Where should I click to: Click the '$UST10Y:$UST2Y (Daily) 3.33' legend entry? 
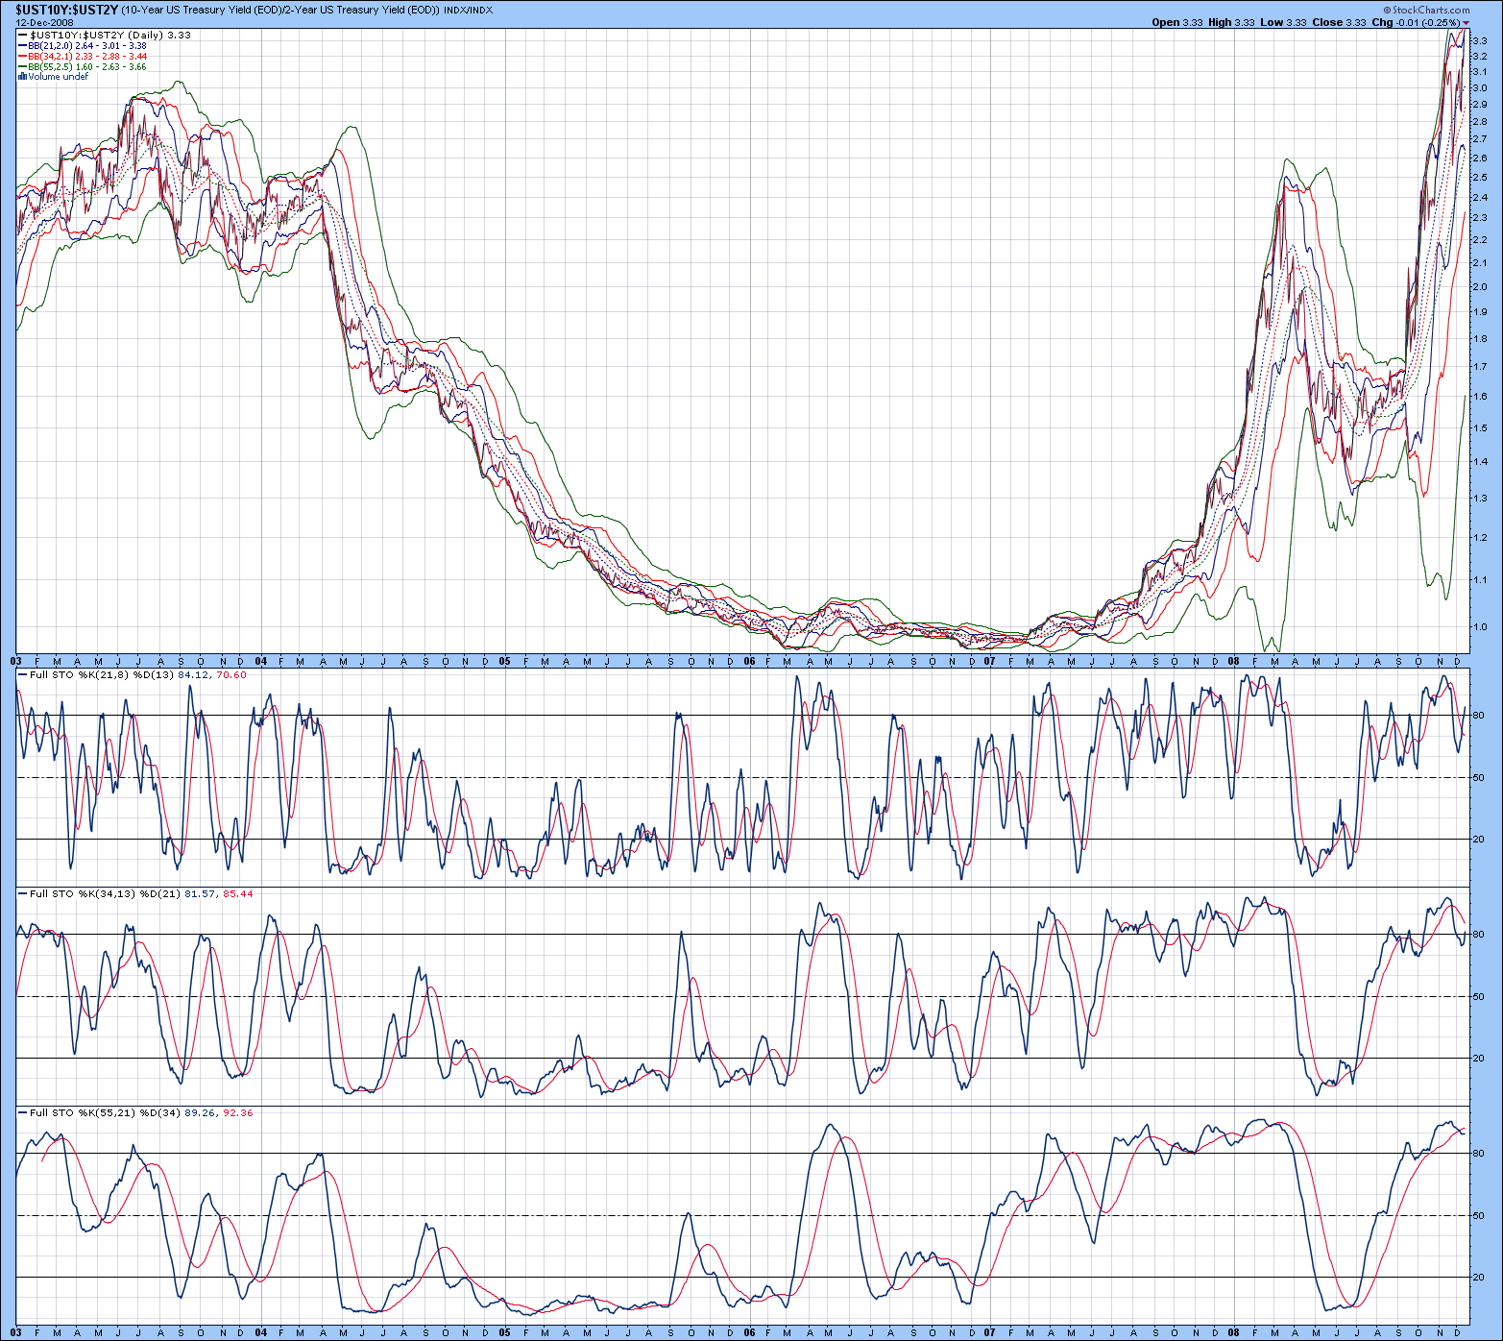[x=110, y=36]
